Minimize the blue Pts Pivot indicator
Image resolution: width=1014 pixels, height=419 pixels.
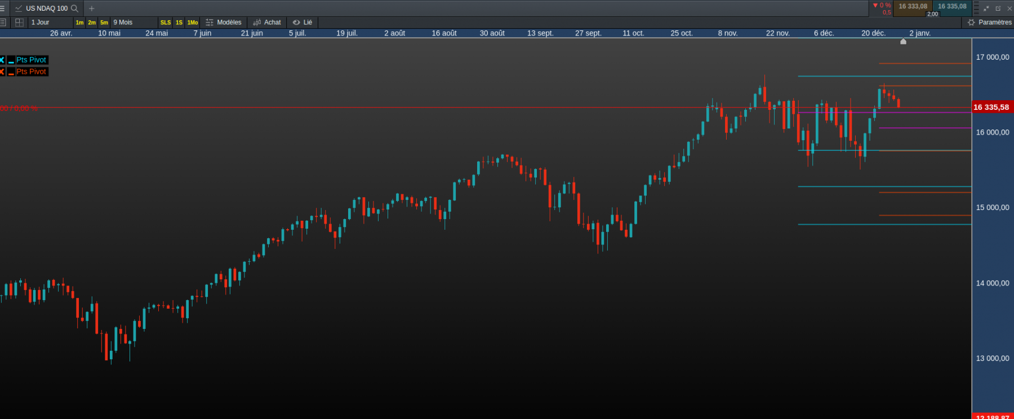[x=11, y=60]
